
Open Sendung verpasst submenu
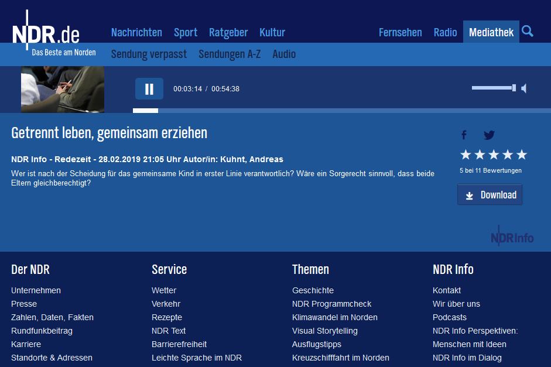tap(149, 54)
